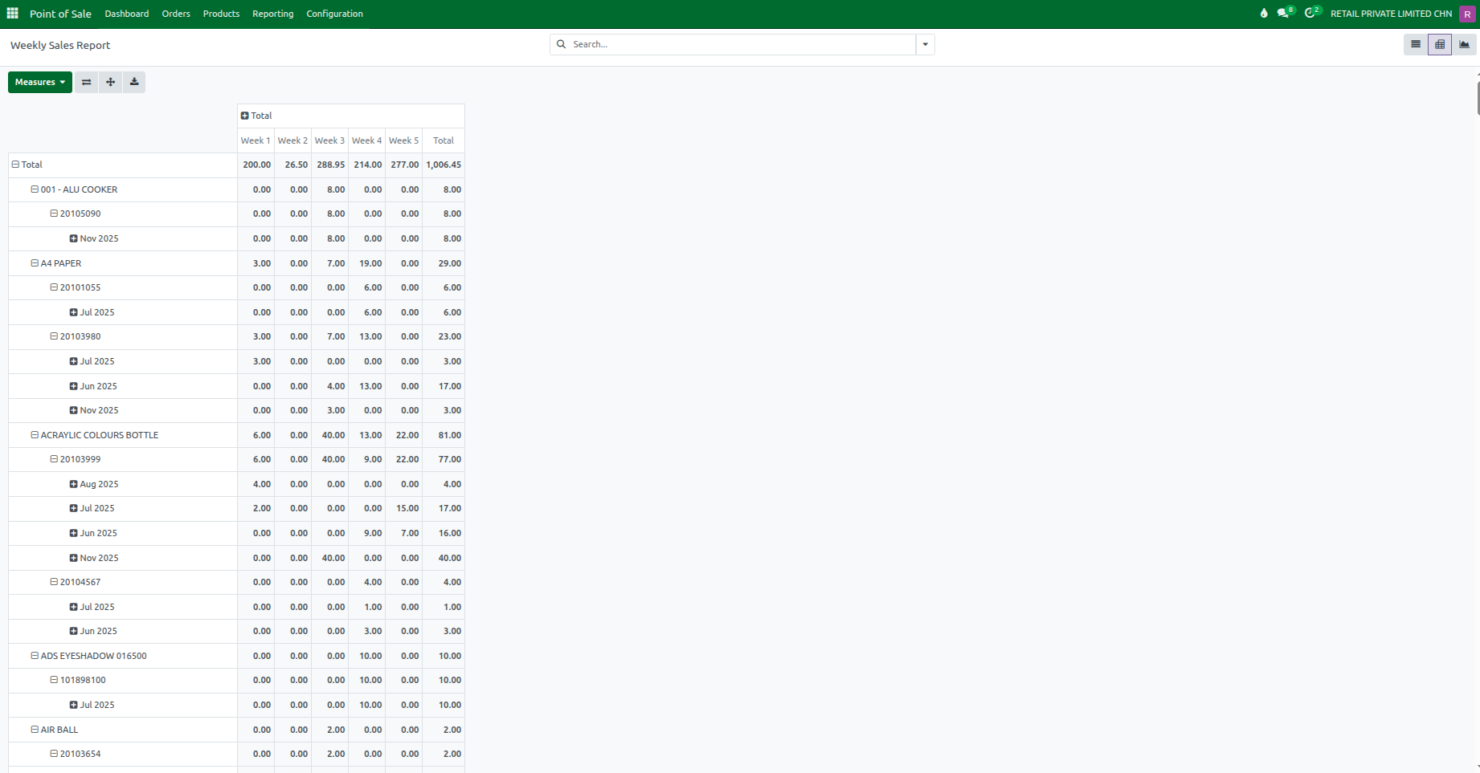The height and width of the screenshot is (773, 1480).
Task: Select the Flip axis icon
Action: (x=86, y=82)
